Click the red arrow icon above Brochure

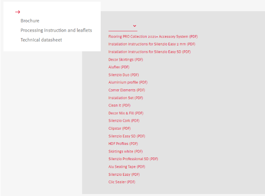[18, 12]
